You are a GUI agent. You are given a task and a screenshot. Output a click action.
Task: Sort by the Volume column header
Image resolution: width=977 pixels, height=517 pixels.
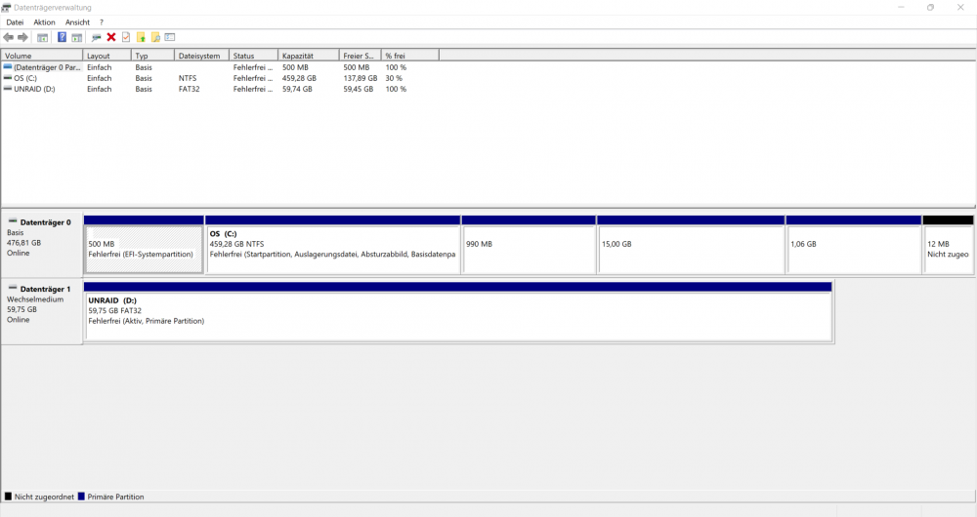click(x=42, y=56)
